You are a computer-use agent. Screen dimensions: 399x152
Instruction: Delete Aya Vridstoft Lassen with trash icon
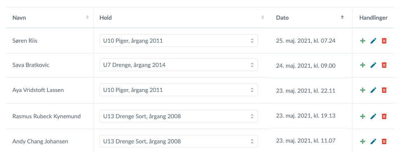[x=384, y=90]
